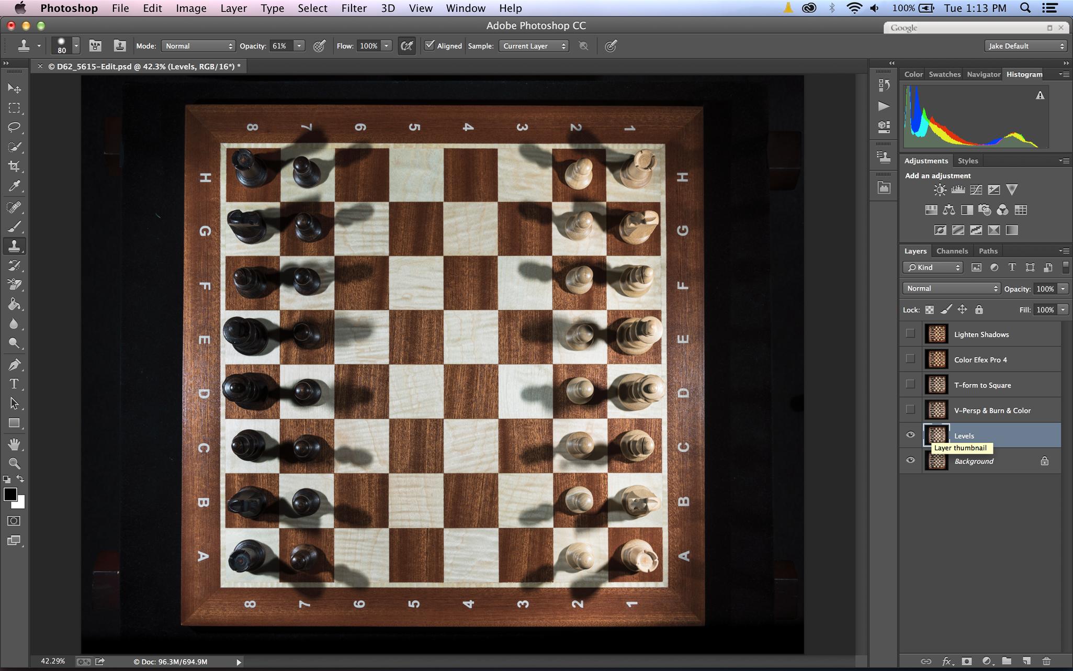Switch to the Channels tab
The height and width of the screenshot is (671, 1073).
pyautogui.click(x=952, y=251)
